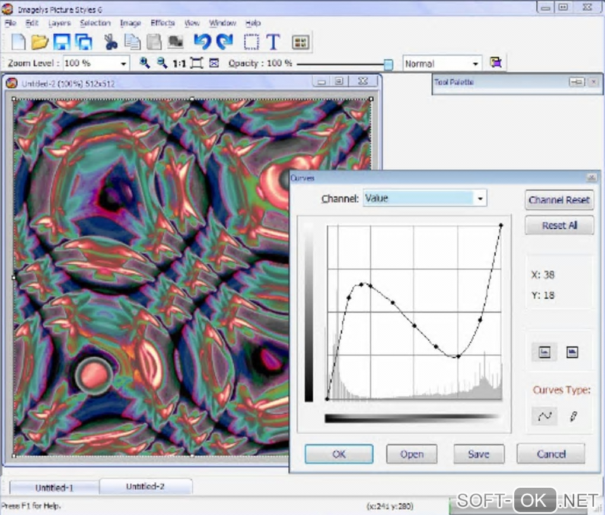Open the Selection menu

95,23
